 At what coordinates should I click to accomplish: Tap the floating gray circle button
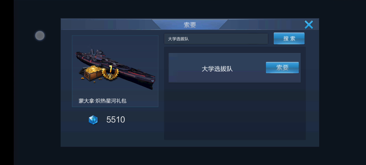click(x=40, y=36)
